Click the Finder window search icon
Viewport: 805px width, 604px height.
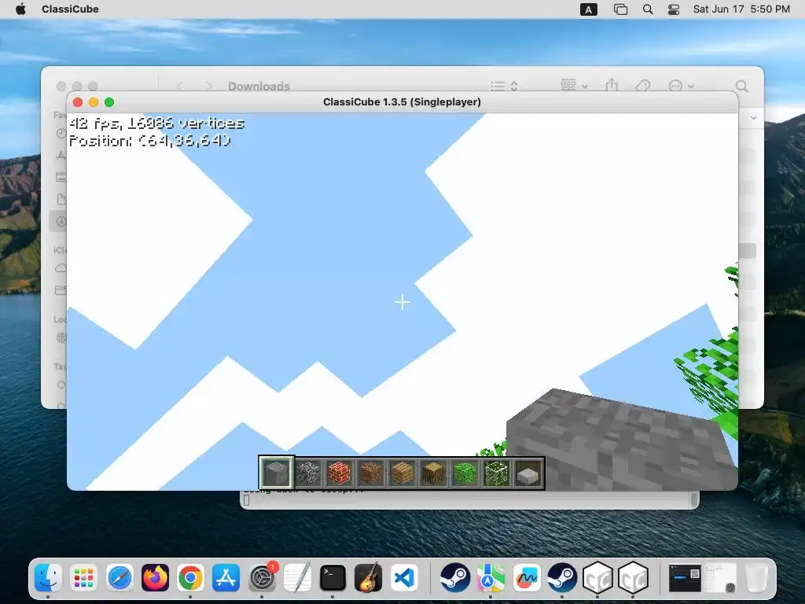(x=741, y=86)
